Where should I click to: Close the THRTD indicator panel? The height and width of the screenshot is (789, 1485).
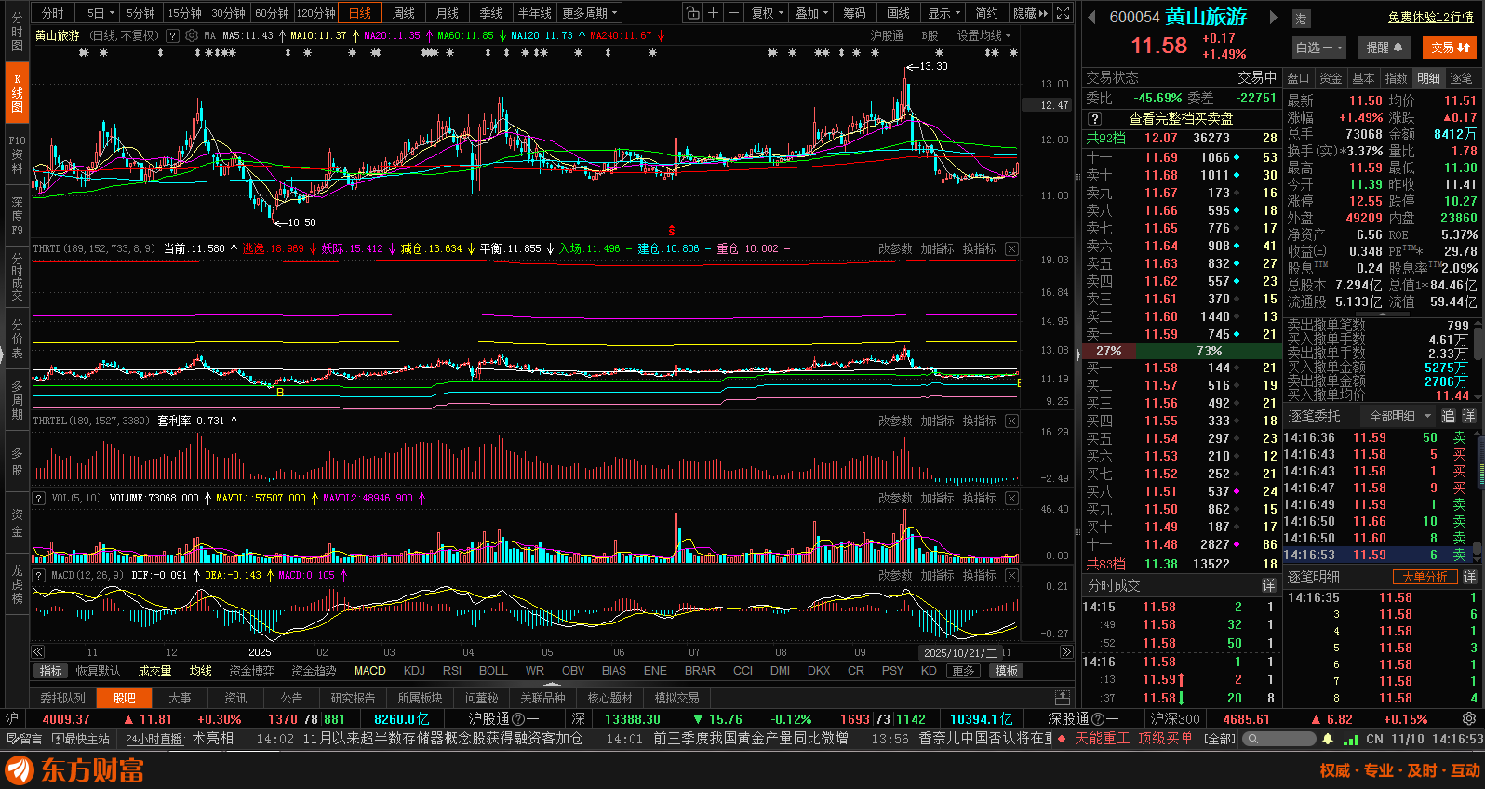(x=1011, y=249)
